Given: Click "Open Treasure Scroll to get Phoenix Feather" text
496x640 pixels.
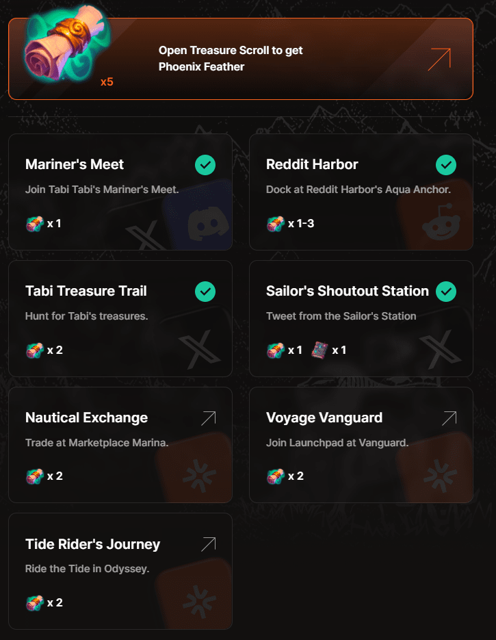Looking at the screenshot, I should coord(231,58).
